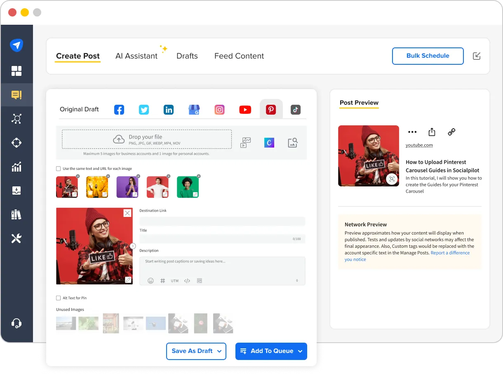
Task: Click the code snippet </> icon
Action: pos(187,280)
